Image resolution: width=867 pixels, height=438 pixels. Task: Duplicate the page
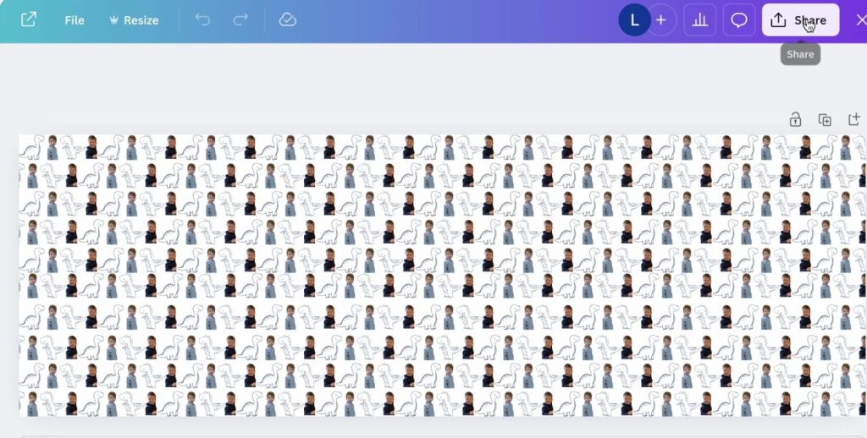coord(825,119)
